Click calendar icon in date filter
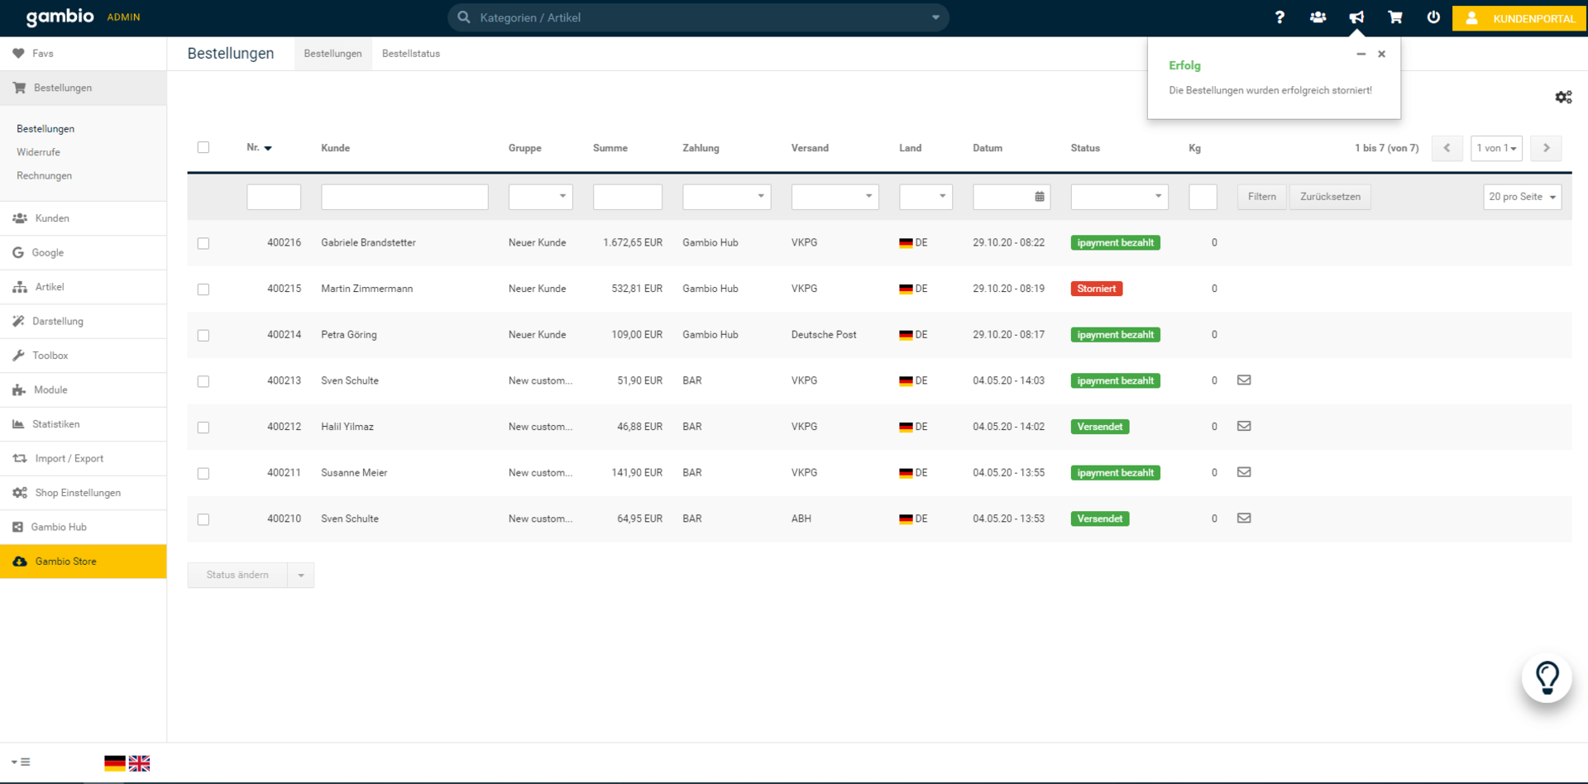 [x=1040, y=197]
